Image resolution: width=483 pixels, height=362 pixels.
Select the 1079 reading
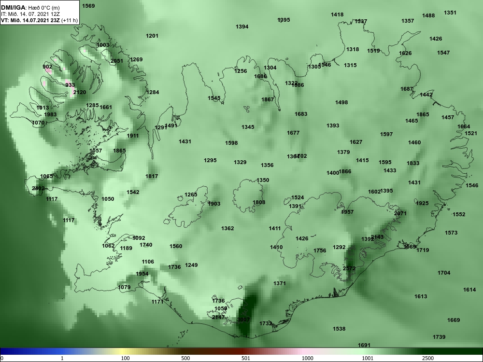[x=124, y=288]
